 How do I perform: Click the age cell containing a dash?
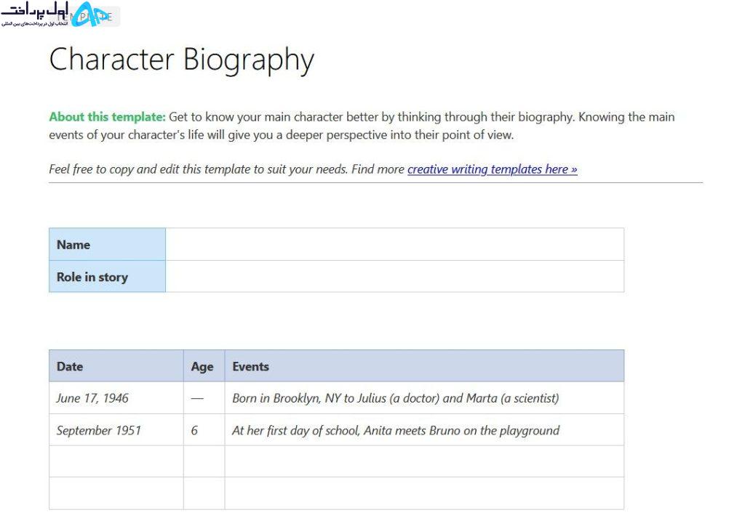pyautogui.click(x=204, y=398)
